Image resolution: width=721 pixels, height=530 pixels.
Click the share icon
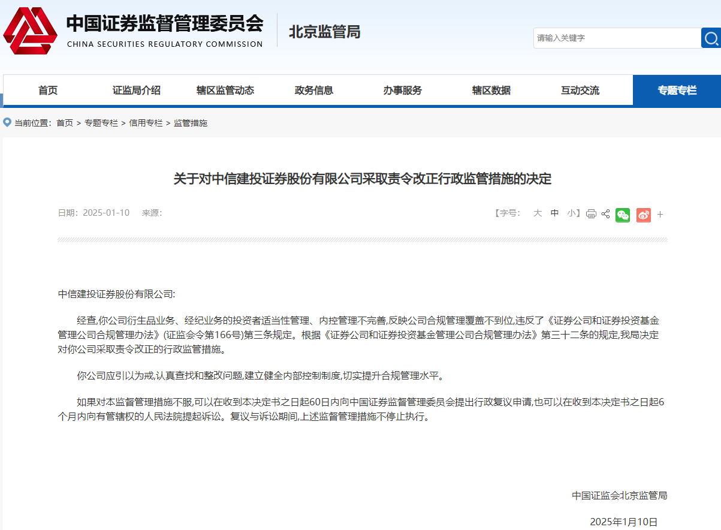(605, 214)
